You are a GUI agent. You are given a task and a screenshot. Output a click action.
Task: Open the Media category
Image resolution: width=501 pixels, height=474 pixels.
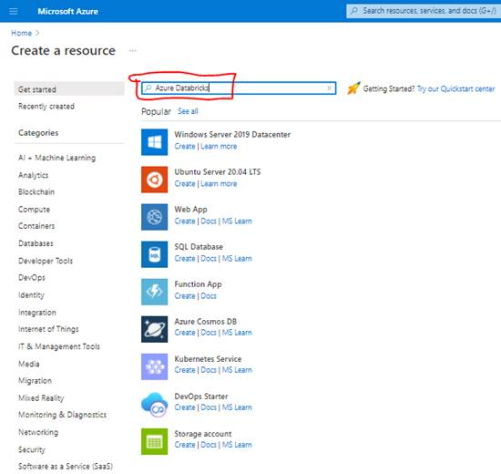point(29,364)
